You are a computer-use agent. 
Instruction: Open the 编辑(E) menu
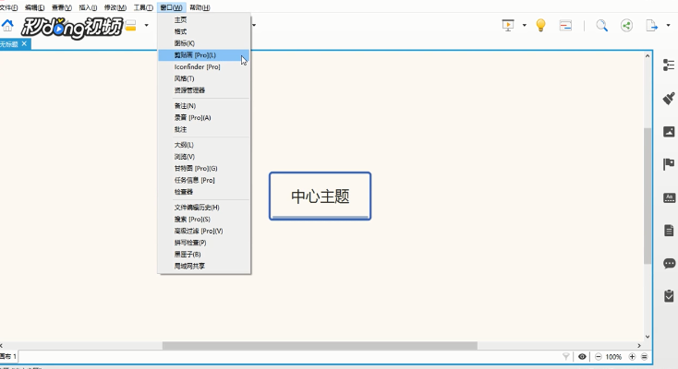34,7
